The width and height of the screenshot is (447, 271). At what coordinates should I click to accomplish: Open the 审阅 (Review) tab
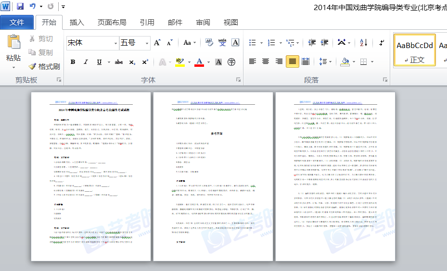pyautogui.click(x=203, y=22)
